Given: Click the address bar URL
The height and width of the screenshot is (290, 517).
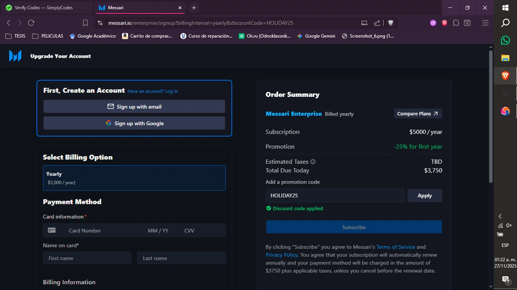Looking at the screenshot, I should click(201, 23).
